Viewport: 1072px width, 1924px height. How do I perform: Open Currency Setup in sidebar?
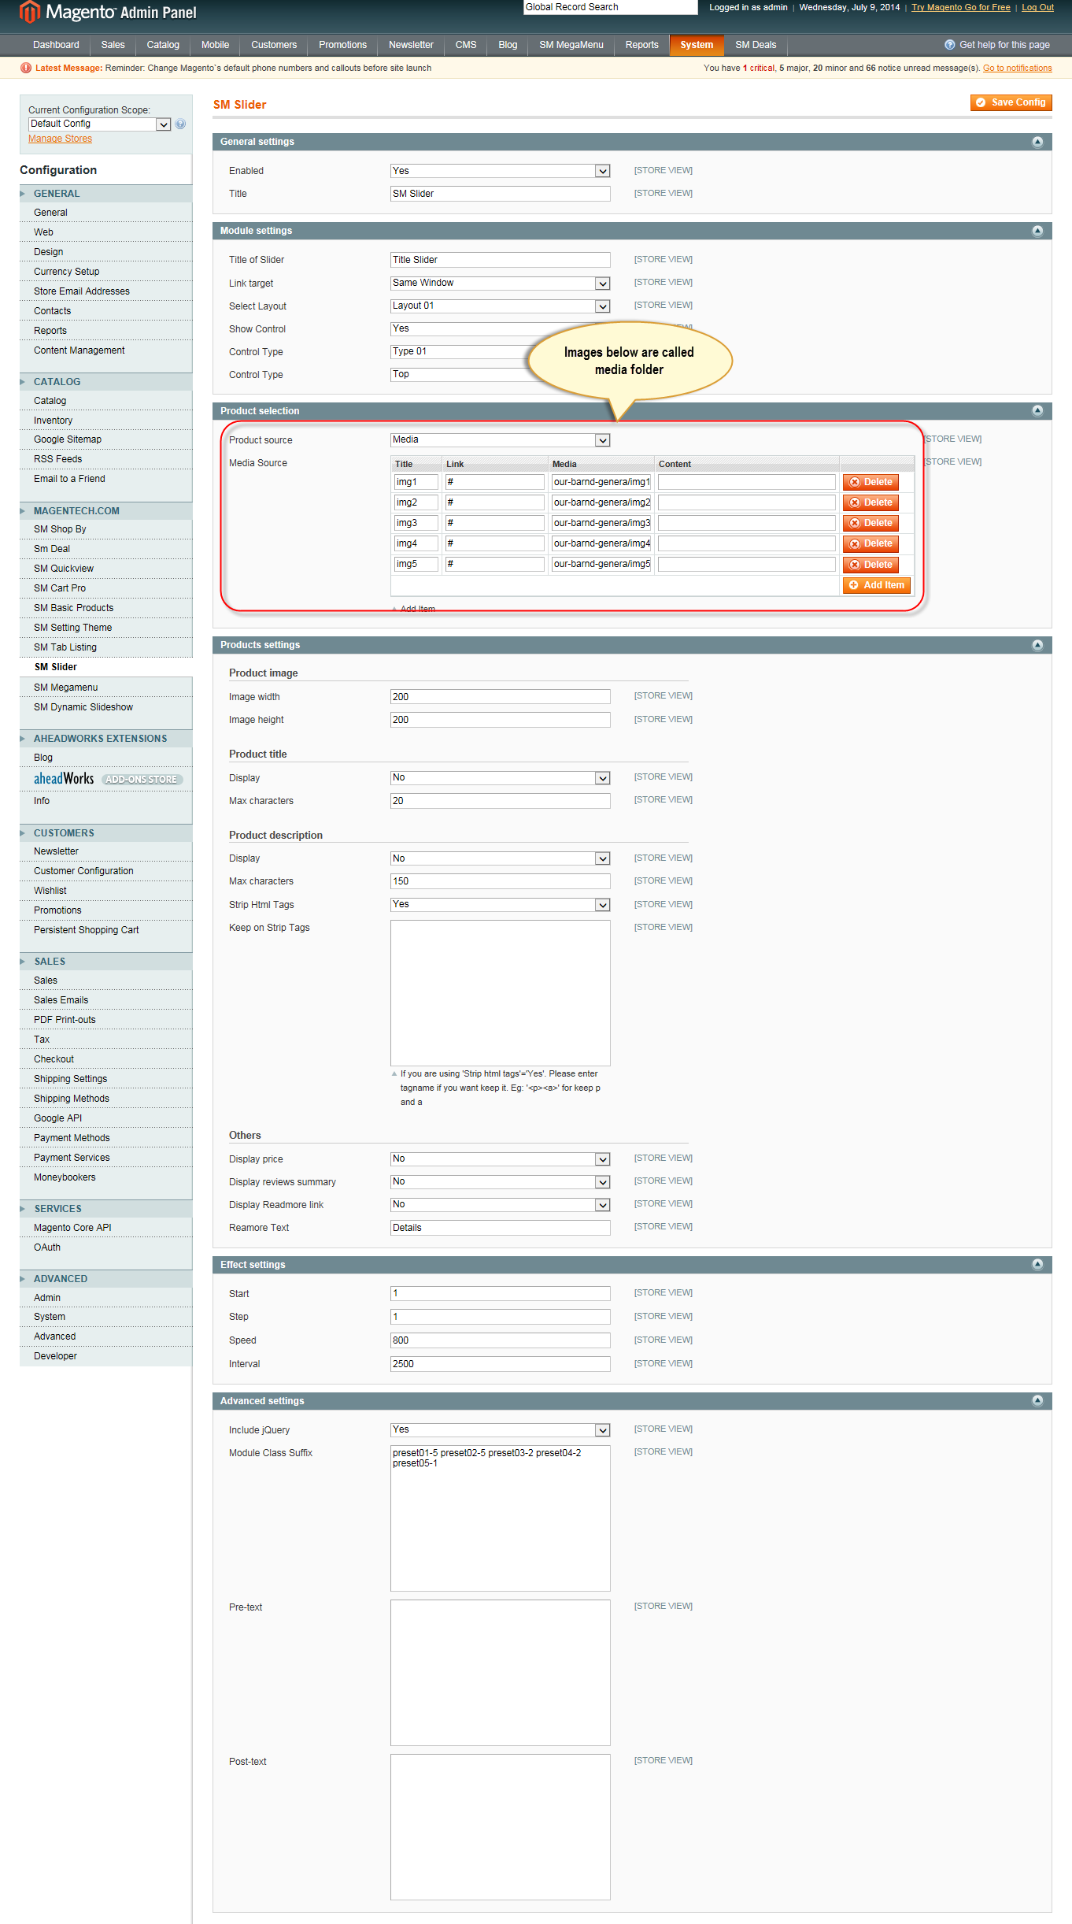[67, 272]
